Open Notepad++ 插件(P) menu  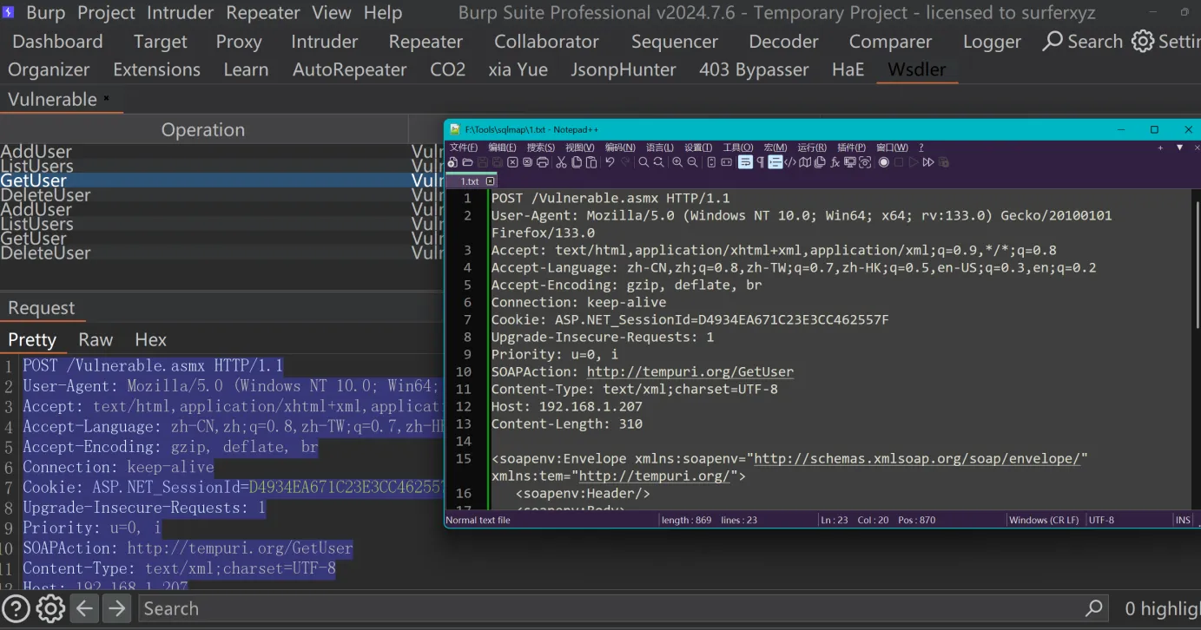pos(851,148)
